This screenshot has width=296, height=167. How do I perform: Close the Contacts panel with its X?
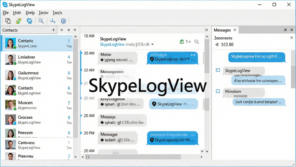[75, 30]
